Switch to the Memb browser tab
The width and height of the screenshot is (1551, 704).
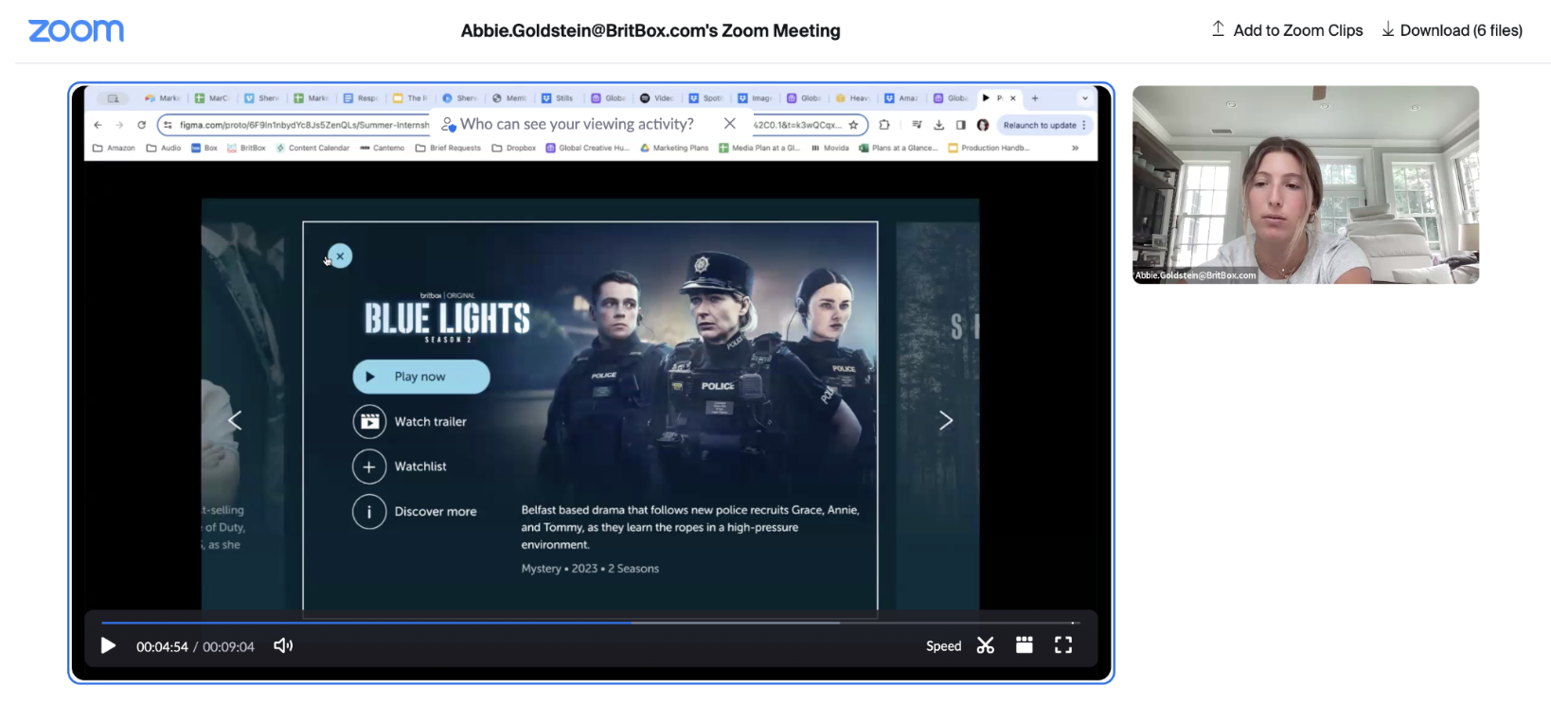(x=509, y=98)
